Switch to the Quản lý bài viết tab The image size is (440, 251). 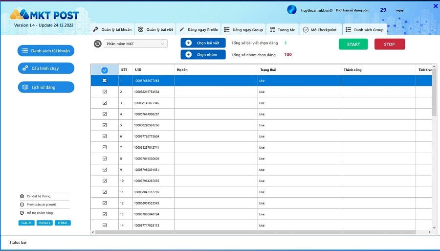coord(155,29)
